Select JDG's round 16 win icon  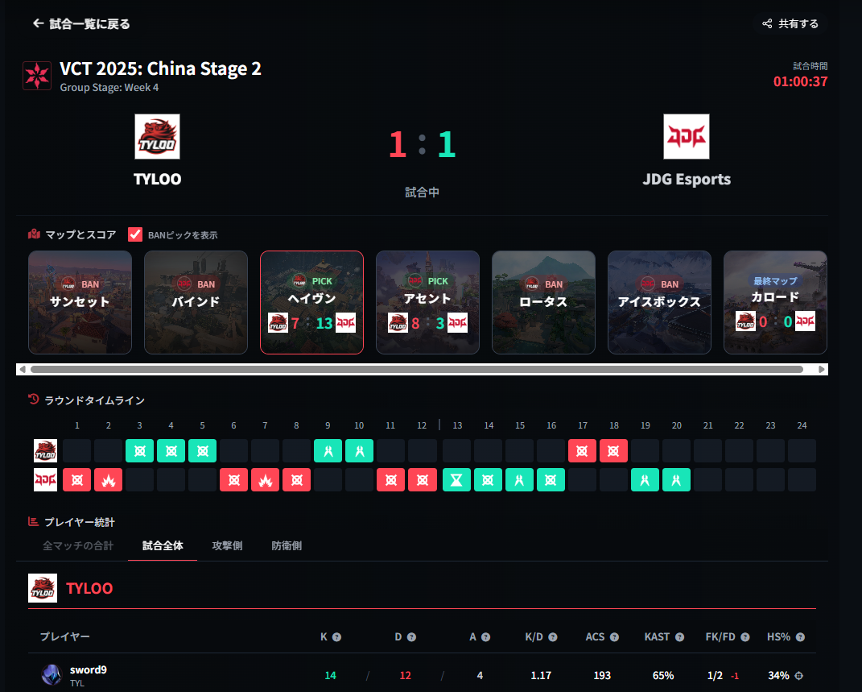point(551,480)
